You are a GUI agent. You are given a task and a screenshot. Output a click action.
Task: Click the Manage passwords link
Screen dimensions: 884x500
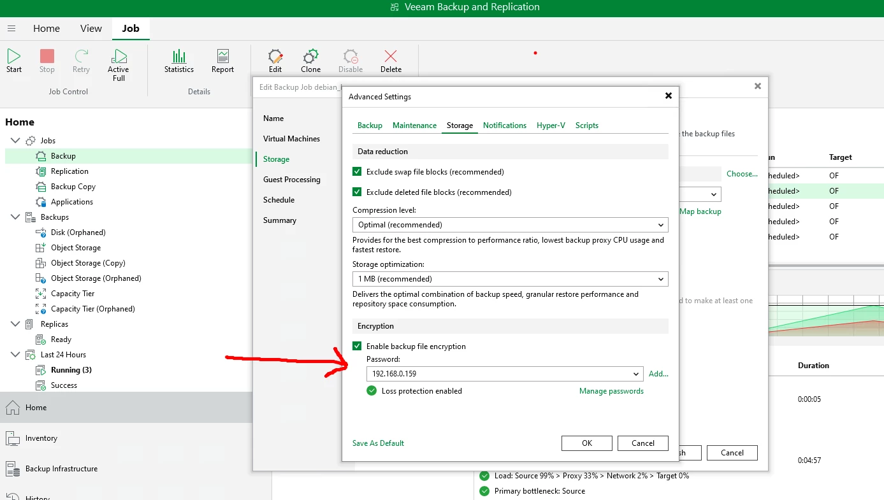[611, 391]
